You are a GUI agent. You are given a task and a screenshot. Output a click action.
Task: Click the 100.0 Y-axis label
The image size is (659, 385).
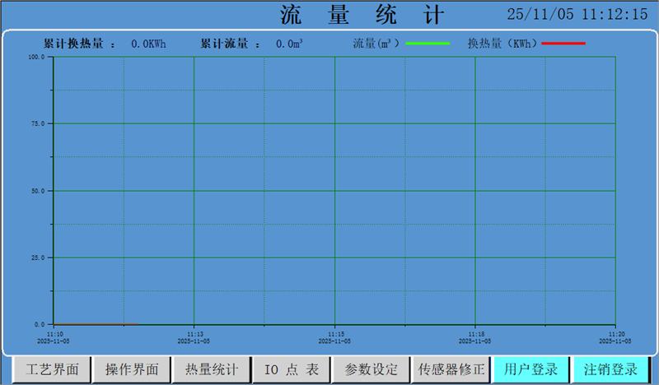coord(35,58)
